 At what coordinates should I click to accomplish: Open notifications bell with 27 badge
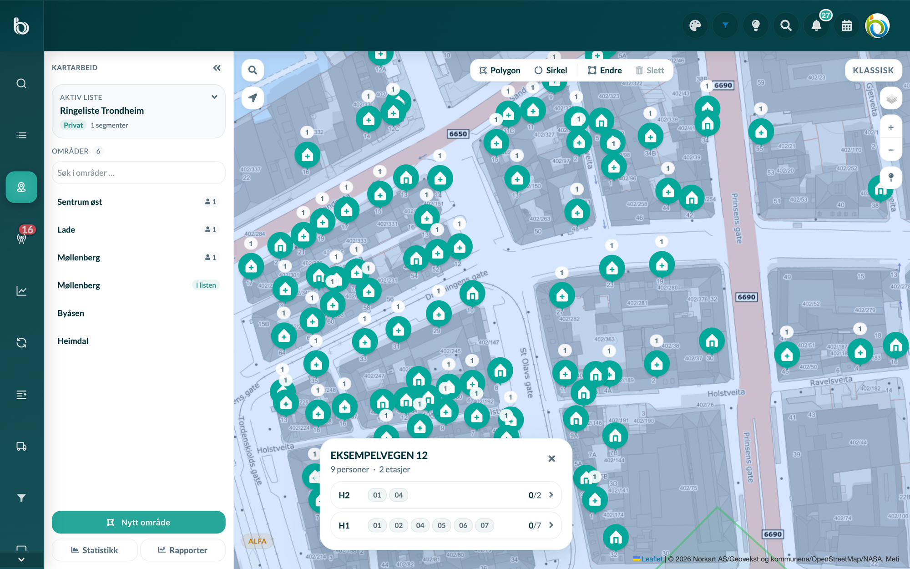[x=816, y=25]
